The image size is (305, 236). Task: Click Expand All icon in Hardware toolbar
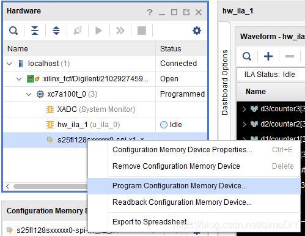[x=56, y=31]
